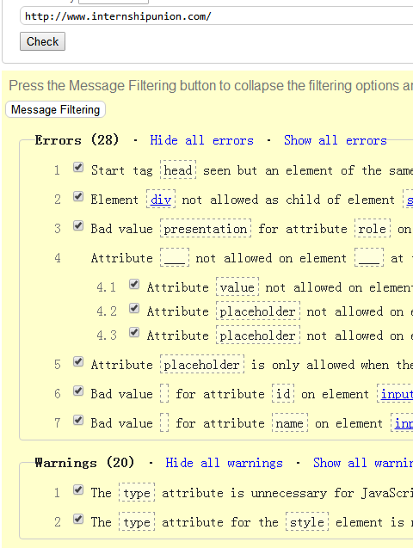Click Hide all errors link
413x548 pixels.
click(201, 140)
